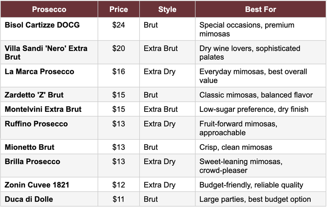Click the Style column header
Screen dimensions: 327x207
(167, 9)
